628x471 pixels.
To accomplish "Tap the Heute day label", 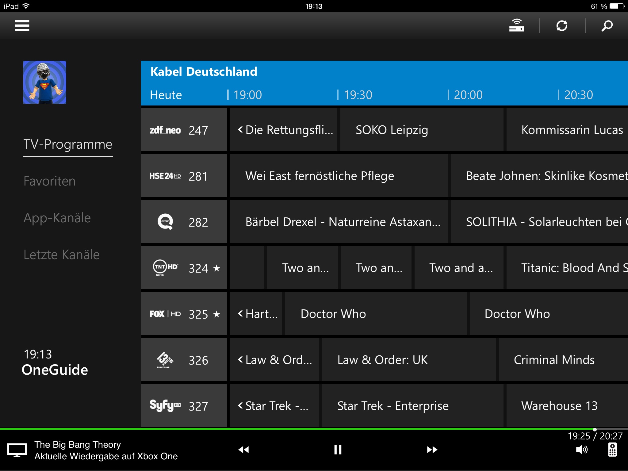I will (166, 95).
